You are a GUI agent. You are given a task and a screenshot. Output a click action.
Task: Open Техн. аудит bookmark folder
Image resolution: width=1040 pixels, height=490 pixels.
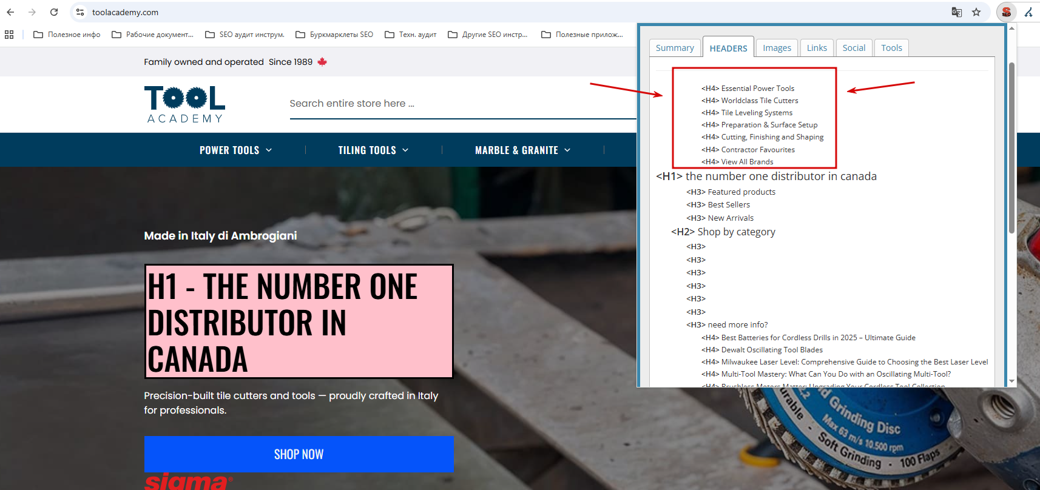coord(411,35)
